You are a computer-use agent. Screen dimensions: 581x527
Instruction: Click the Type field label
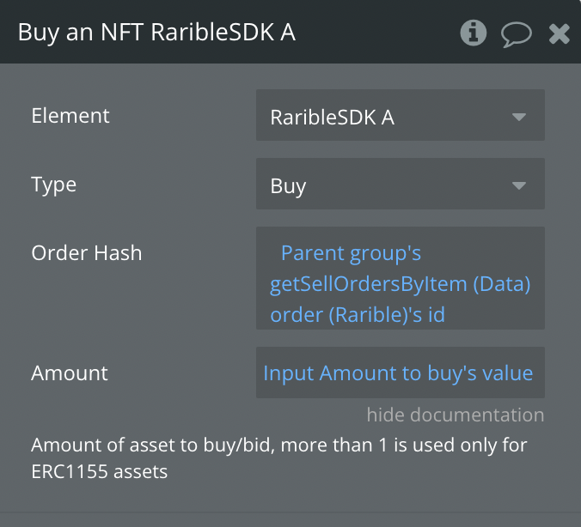54,185
